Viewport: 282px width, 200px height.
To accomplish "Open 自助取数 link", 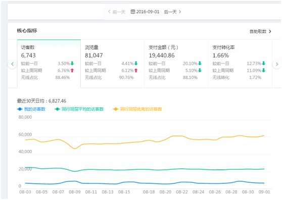I will click(x=258, y=31).
